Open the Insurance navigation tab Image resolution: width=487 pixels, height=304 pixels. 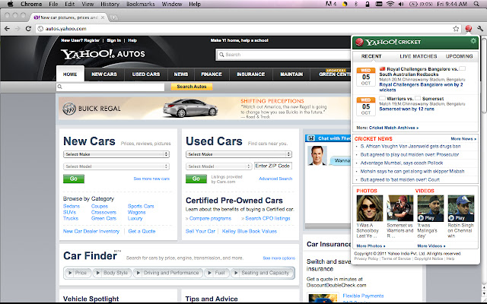tap(250, 74)
